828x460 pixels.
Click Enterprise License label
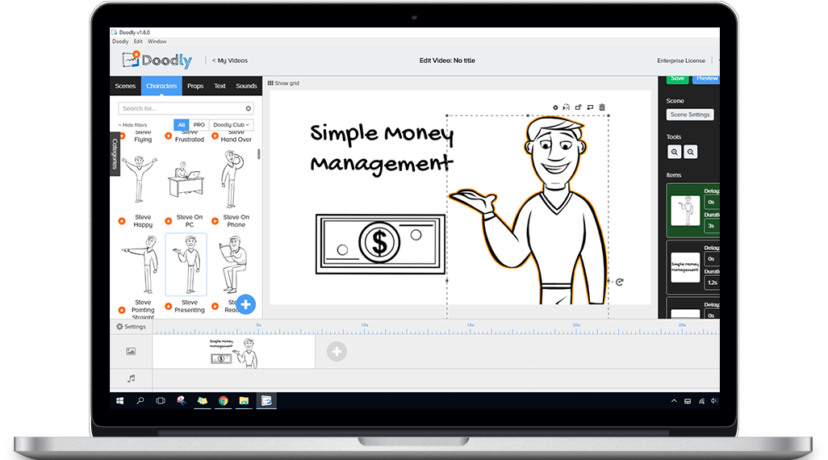click(681, 61)
